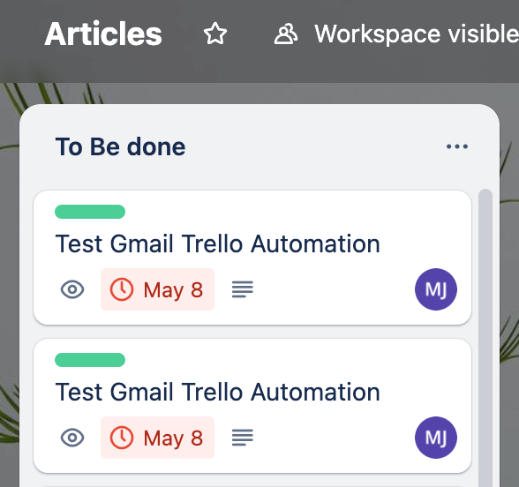Open first Test Gmail Trello Automation card
Viewport: 519px width, 487px height.
pyautogui.click(x=217, y=243)
